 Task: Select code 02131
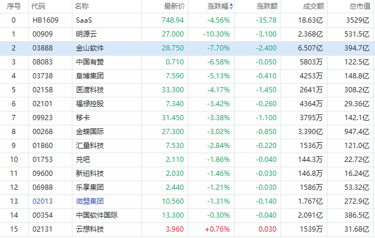42,229
